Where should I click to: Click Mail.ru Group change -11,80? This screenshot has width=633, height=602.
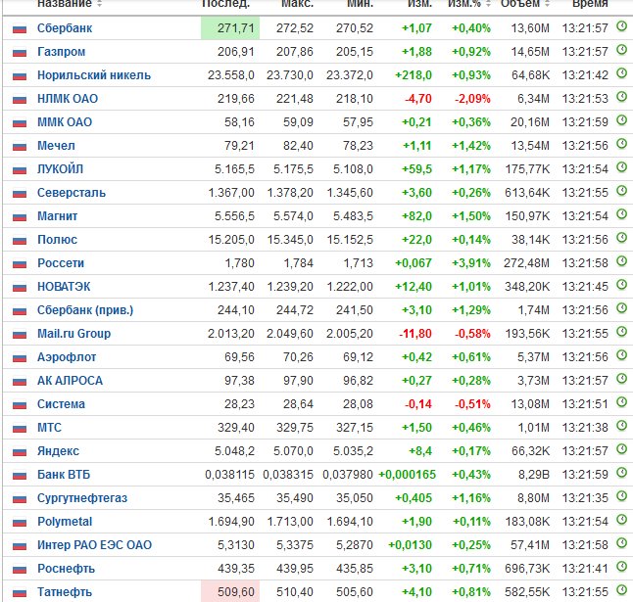pyautogui.click(x=415, y=334)
